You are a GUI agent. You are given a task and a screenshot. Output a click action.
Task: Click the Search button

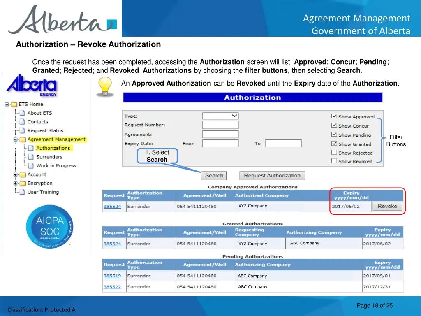pos(214,176)
